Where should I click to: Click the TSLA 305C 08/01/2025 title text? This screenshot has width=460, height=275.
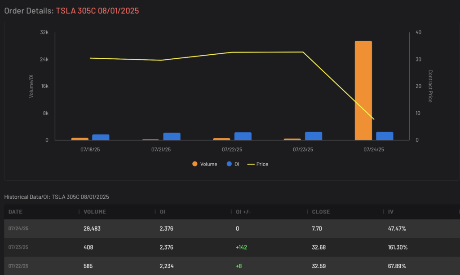tap(97, 11)
